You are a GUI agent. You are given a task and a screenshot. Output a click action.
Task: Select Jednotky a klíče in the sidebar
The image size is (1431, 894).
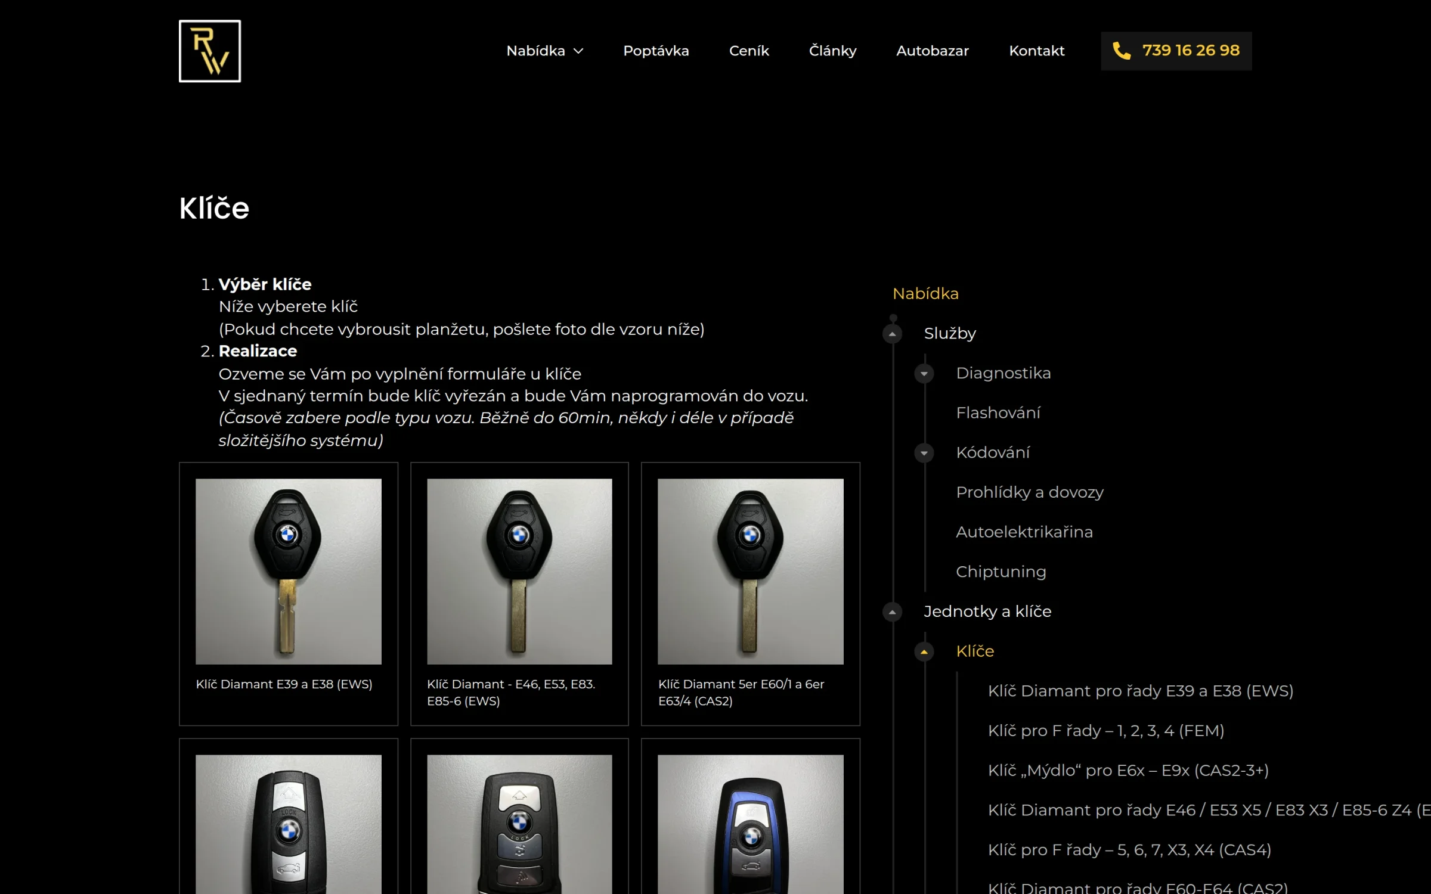click(987, 612)
